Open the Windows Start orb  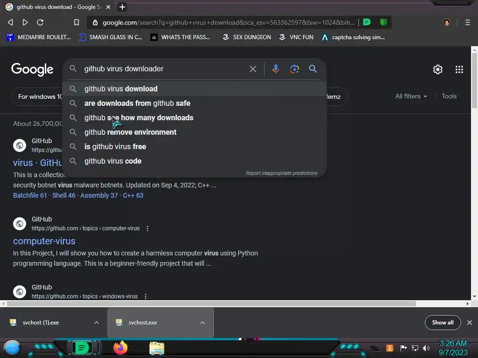(12, 348)
